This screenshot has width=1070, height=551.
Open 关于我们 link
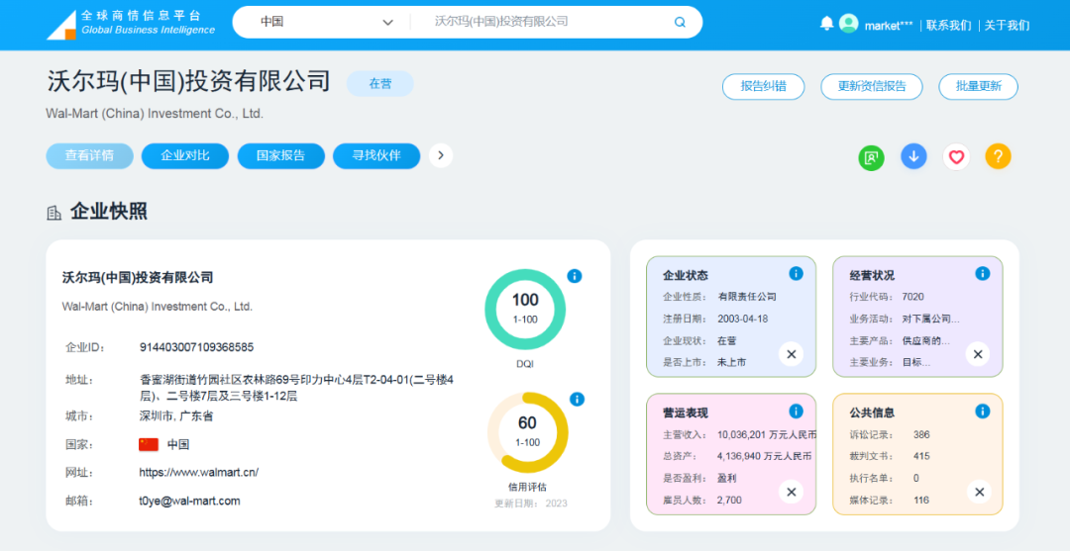1007,26
